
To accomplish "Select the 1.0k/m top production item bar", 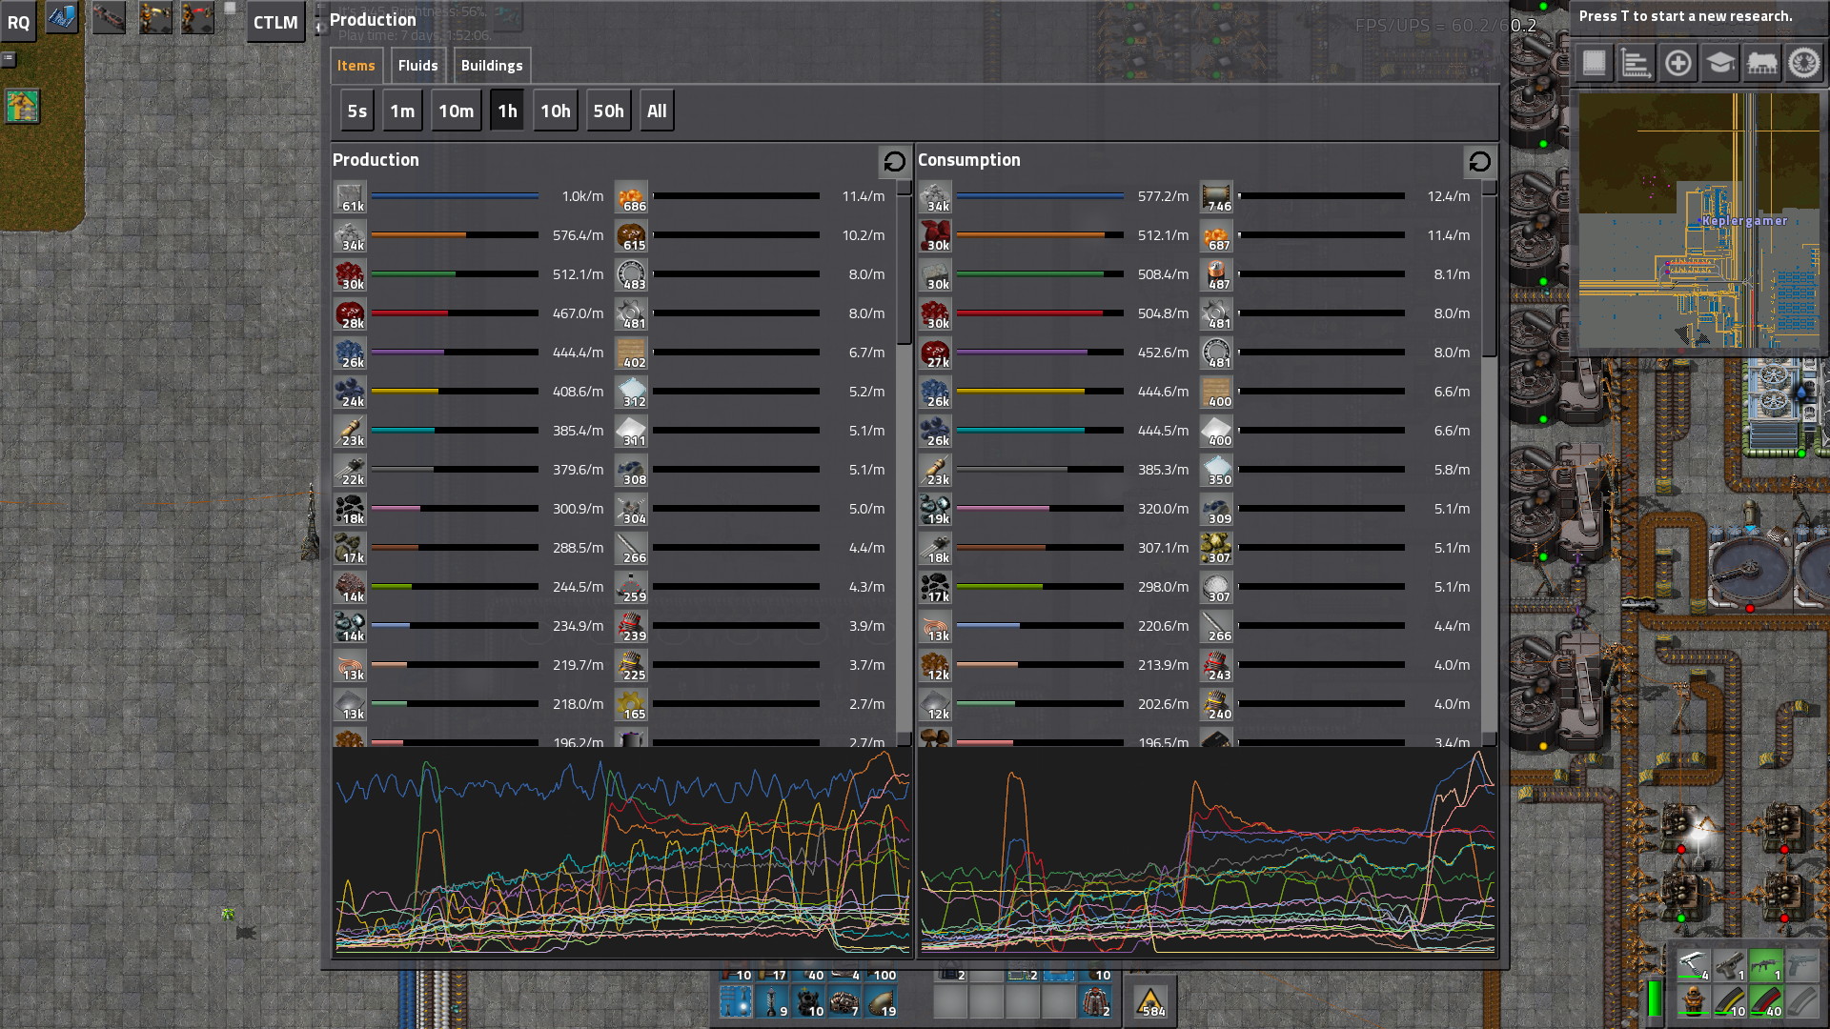I will (x=455, y=196).
